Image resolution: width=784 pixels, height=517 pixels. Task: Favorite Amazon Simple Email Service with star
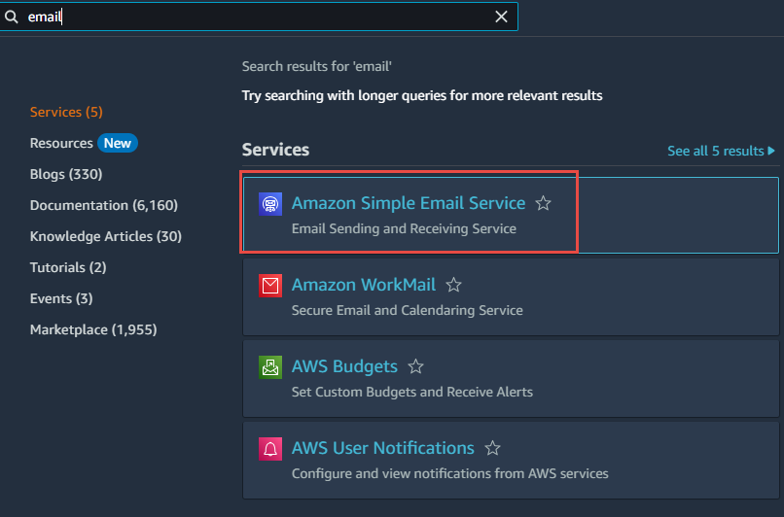[x=543, y=203]
